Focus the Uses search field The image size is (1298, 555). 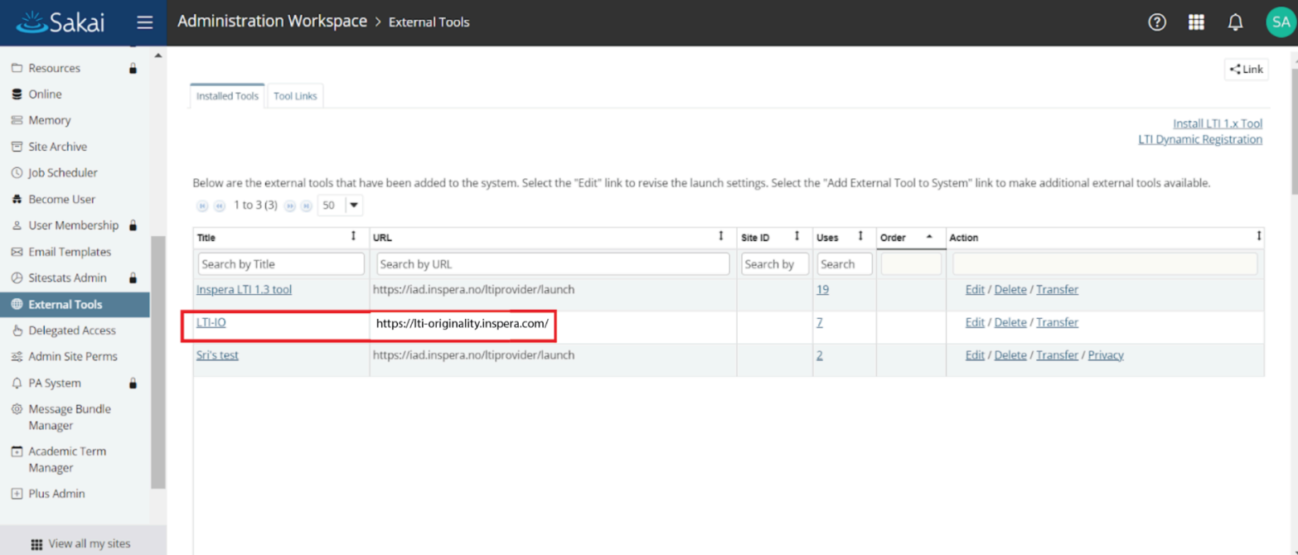845,264
